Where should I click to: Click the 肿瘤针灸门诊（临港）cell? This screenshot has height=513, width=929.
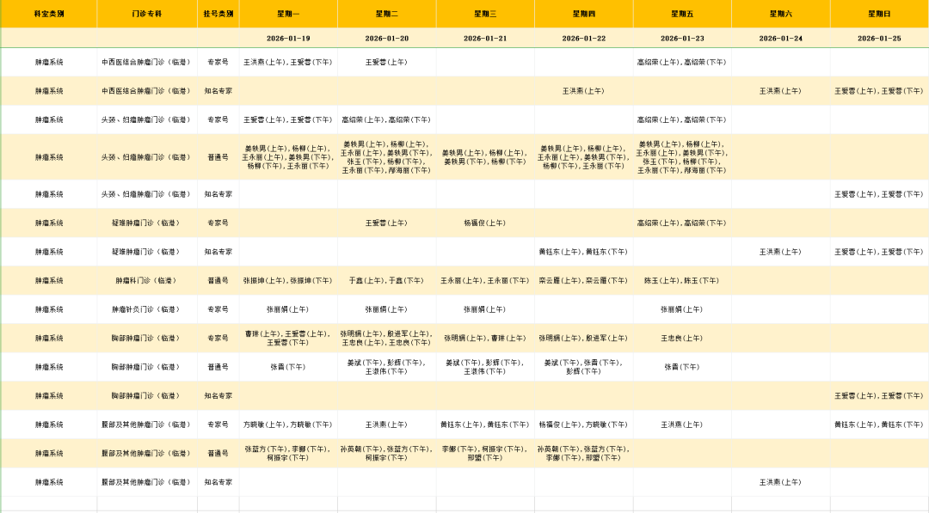point(146,309)
